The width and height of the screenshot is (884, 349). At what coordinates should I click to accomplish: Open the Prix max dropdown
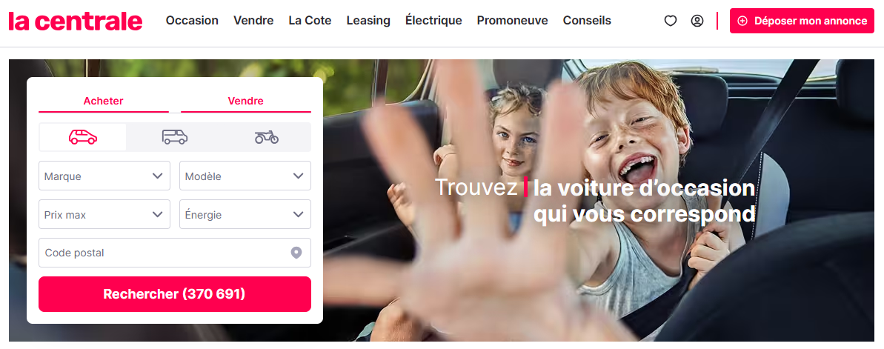[x=104, y=214]
